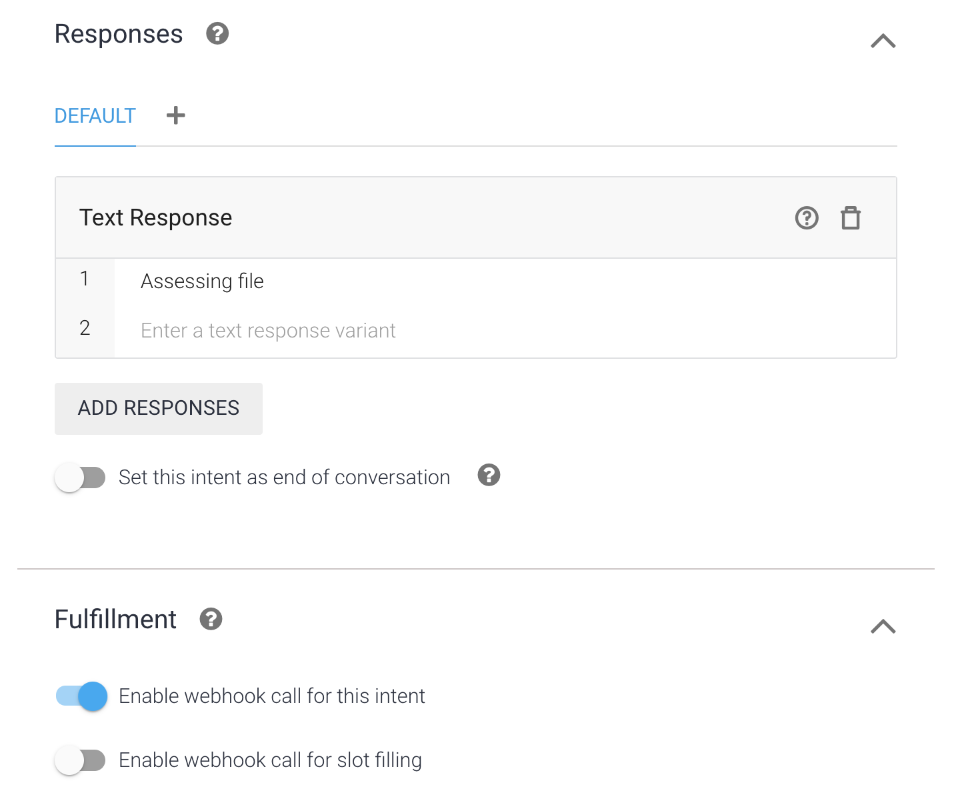This screenshot has width=960, height=803.
Task: Collapse the Responses section chevron
Action: click(883, 41)
